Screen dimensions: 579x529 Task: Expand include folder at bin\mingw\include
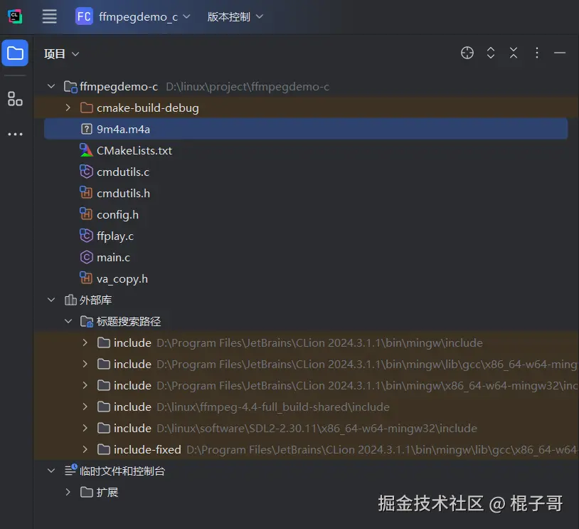pos(85,342)
